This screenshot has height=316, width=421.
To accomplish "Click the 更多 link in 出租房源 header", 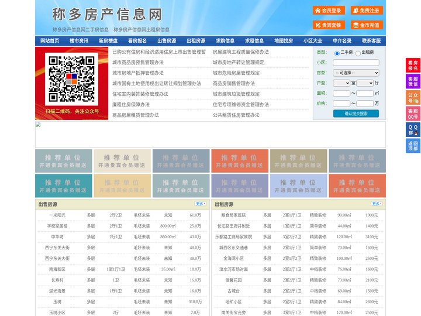I will click(377, 204).
